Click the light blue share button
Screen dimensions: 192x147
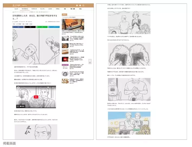point(54,27)
